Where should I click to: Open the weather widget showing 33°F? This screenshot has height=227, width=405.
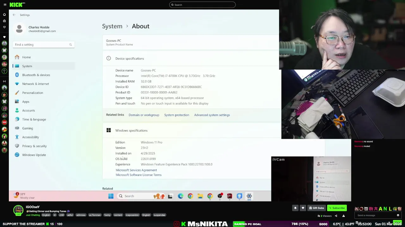25,196
